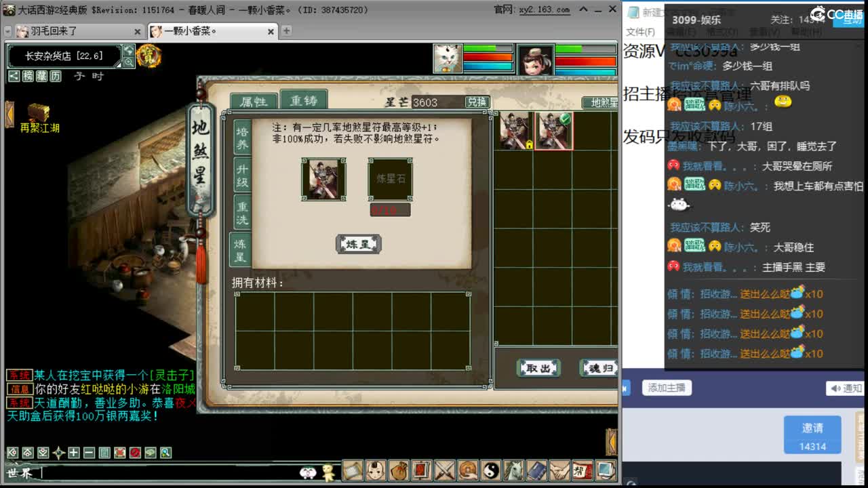The image size is (868, 488).
Task: Open the character face icon in bottom toolbar
Action: coord(375,470)
